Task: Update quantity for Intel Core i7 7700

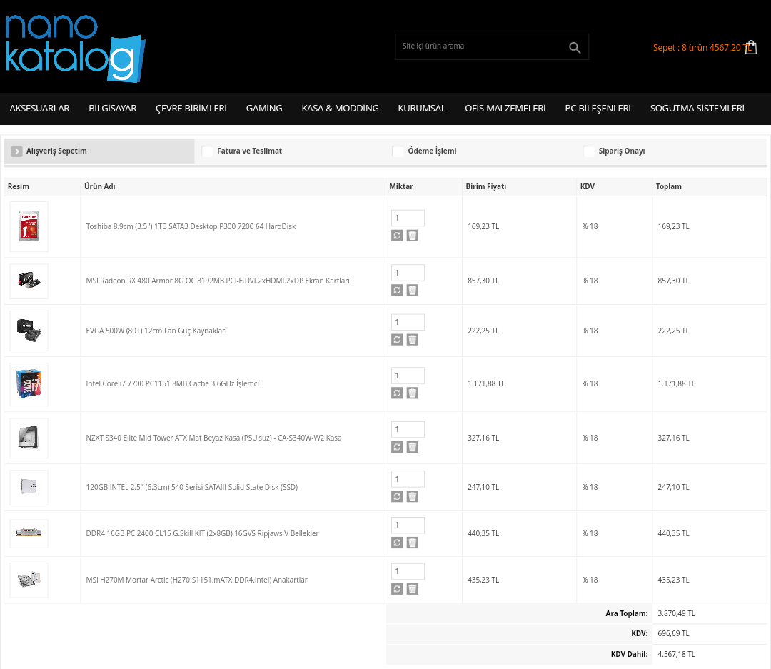Action: 397,393
